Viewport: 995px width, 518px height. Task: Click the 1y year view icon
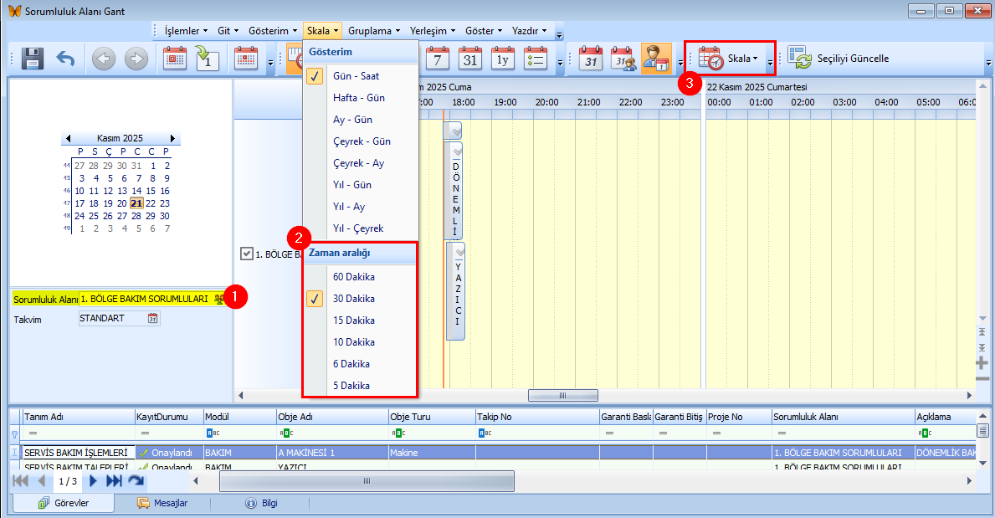[x=503, y=59]
